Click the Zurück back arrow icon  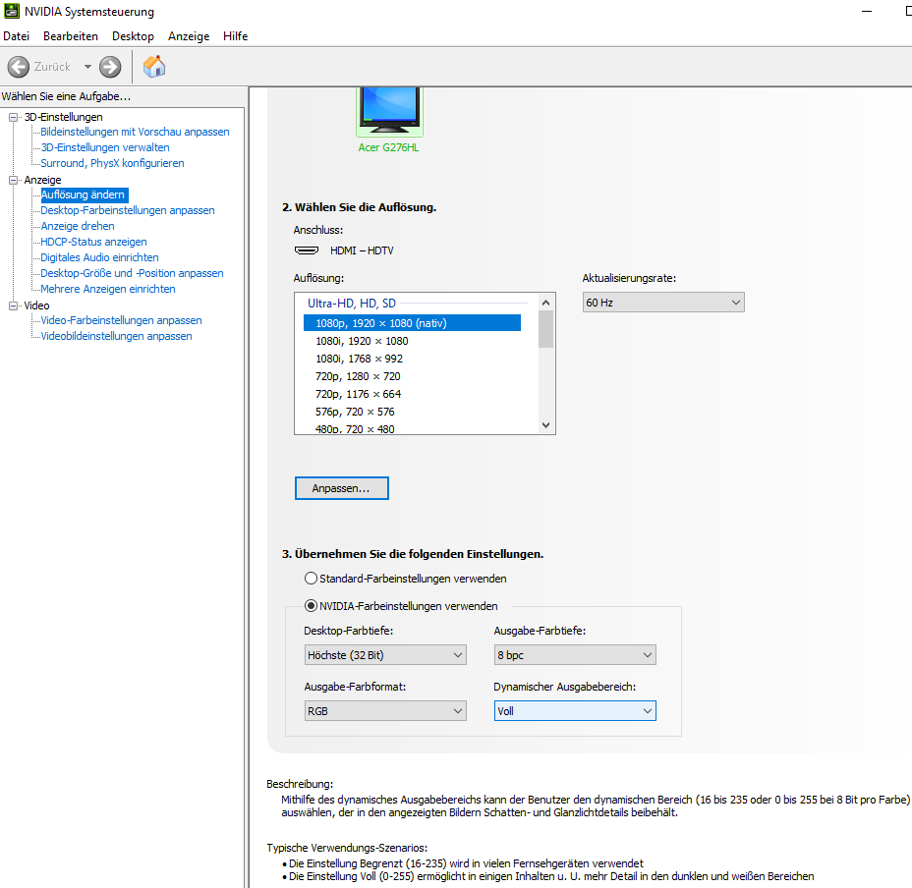[18, 67]
